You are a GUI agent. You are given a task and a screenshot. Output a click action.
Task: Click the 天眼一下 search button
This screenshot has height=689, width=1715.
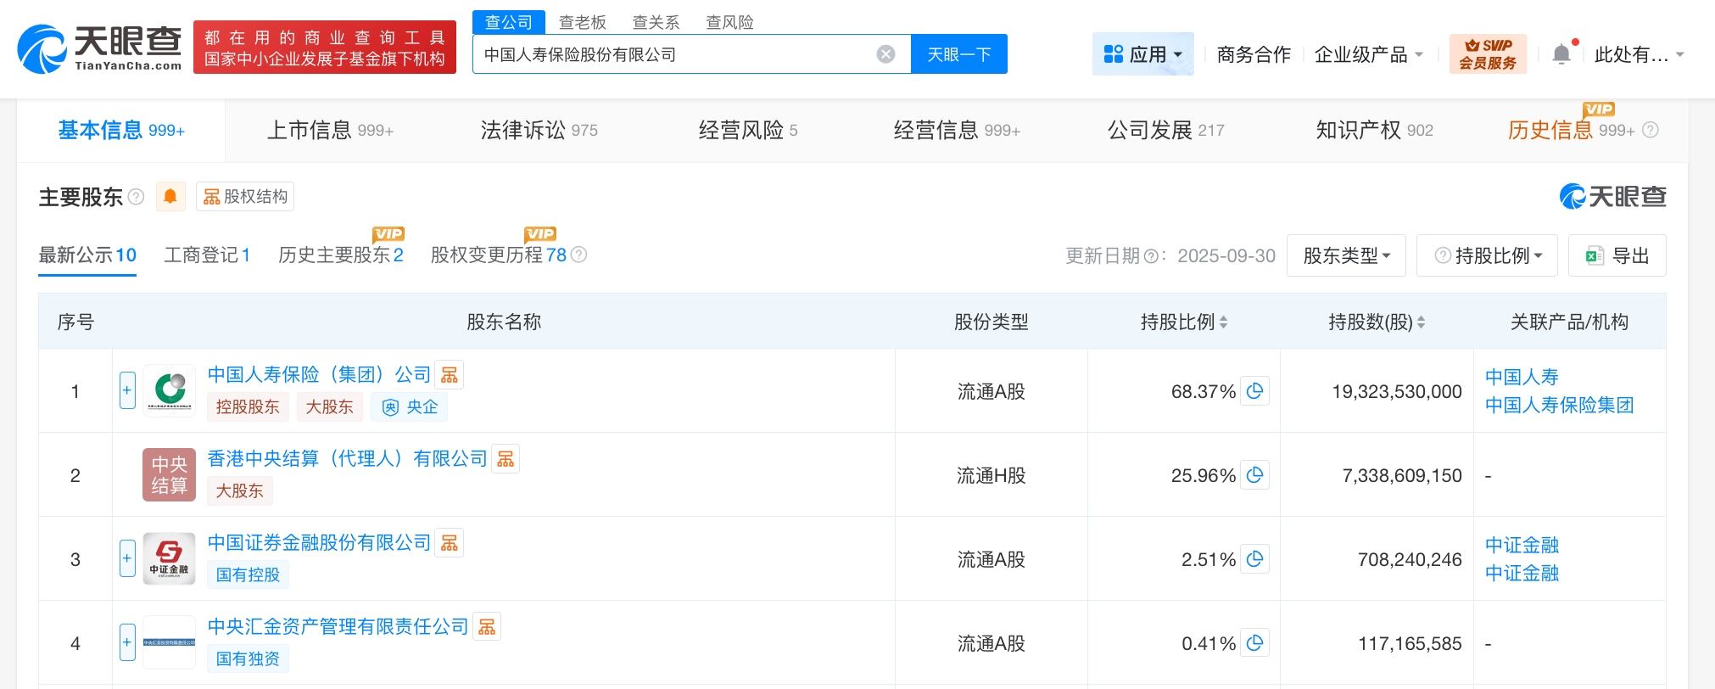pos(958,54)
